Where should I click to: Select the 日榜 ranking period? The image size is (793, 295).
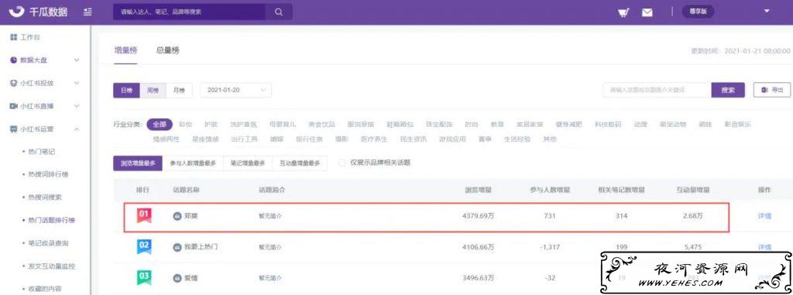click(126, 91)
